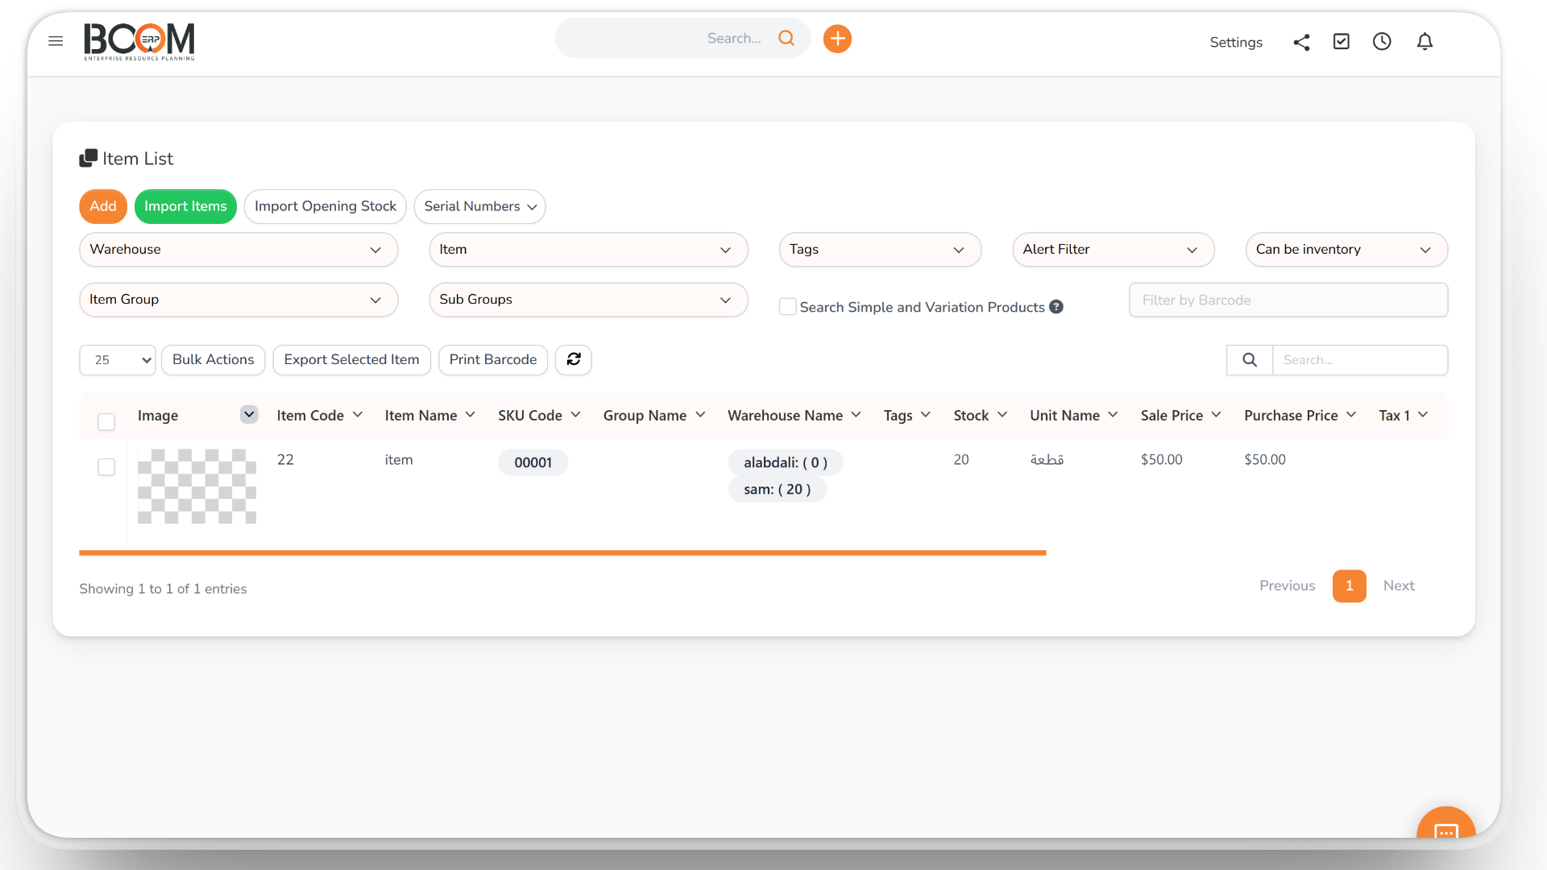
Task: Click the orange plus quick-add button
Action: [837, 39]
